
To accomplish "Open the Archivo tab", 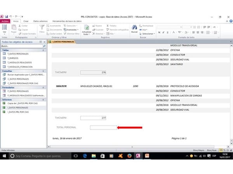I will pyautogui.click(x=5, y=21).
